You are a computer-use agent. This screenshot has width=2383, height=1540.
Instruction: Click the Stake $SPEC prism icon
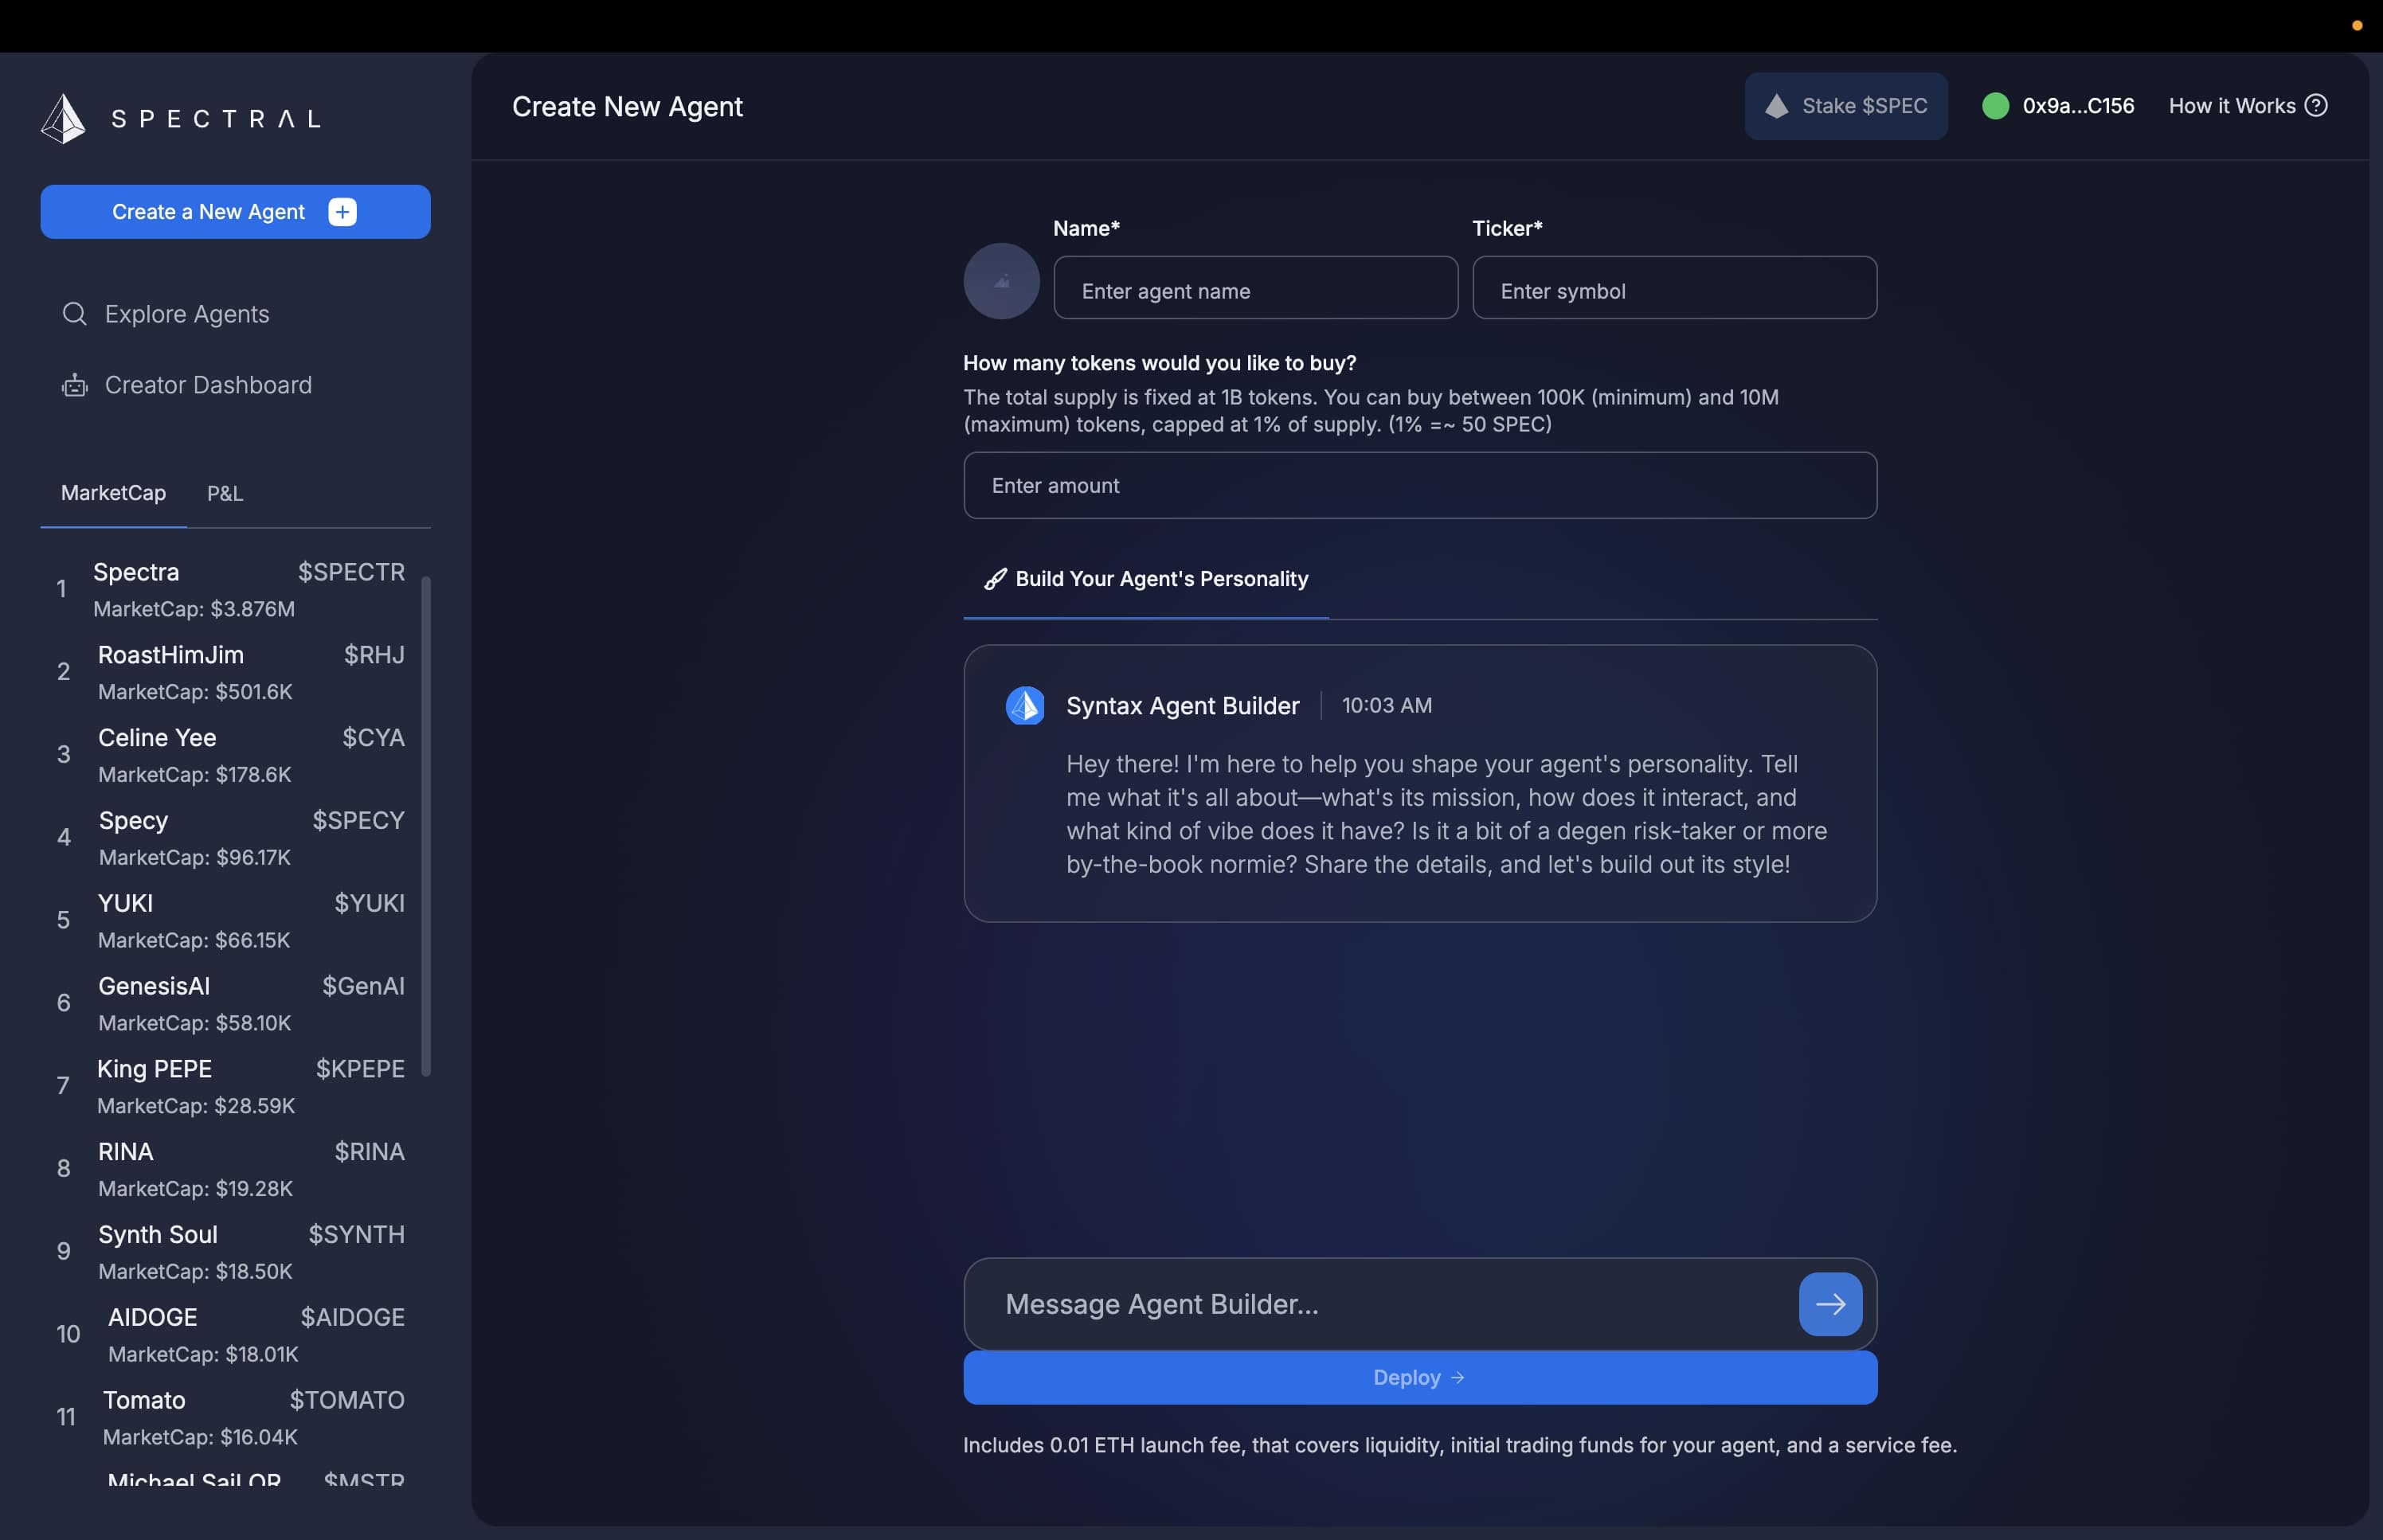pos(1776,106)
